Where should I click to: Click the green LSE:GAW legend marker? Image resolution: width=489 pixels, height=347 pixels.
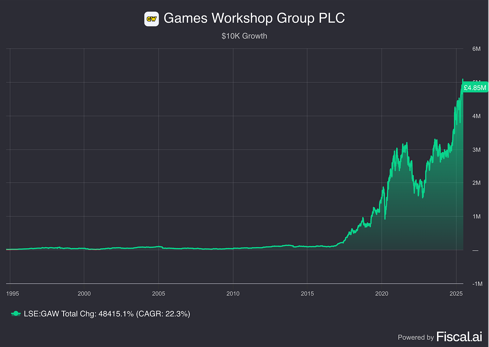point(16,314)
